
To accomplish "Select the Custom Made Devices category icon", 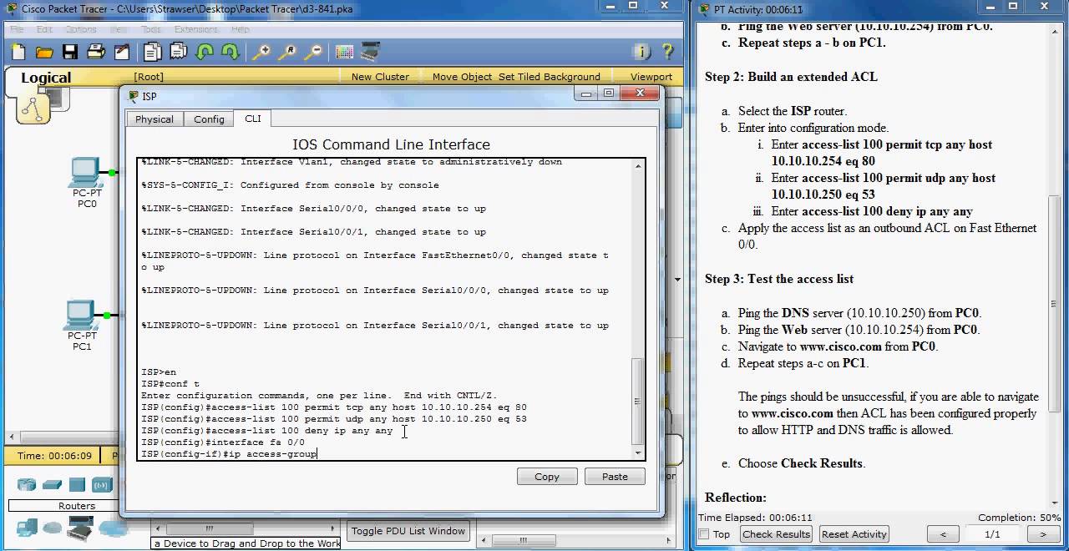I will coord(80,527).
